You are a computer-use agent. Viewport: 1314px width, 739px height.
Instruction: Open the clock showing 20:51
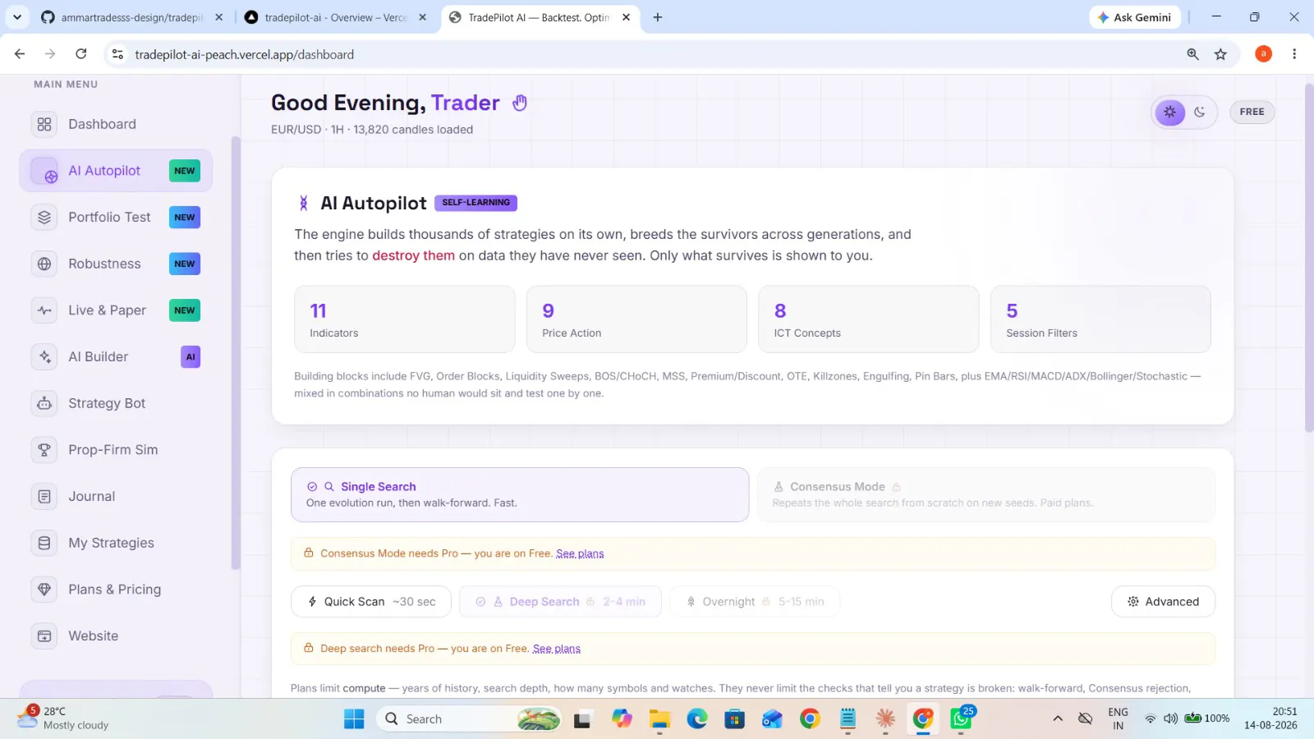pos(1270,718)
